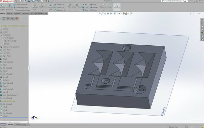This screenshot has height=128, width=204.
Task: Open the SOLIDWORKS Add-Ins tab
Action: (x=39, y=13)
